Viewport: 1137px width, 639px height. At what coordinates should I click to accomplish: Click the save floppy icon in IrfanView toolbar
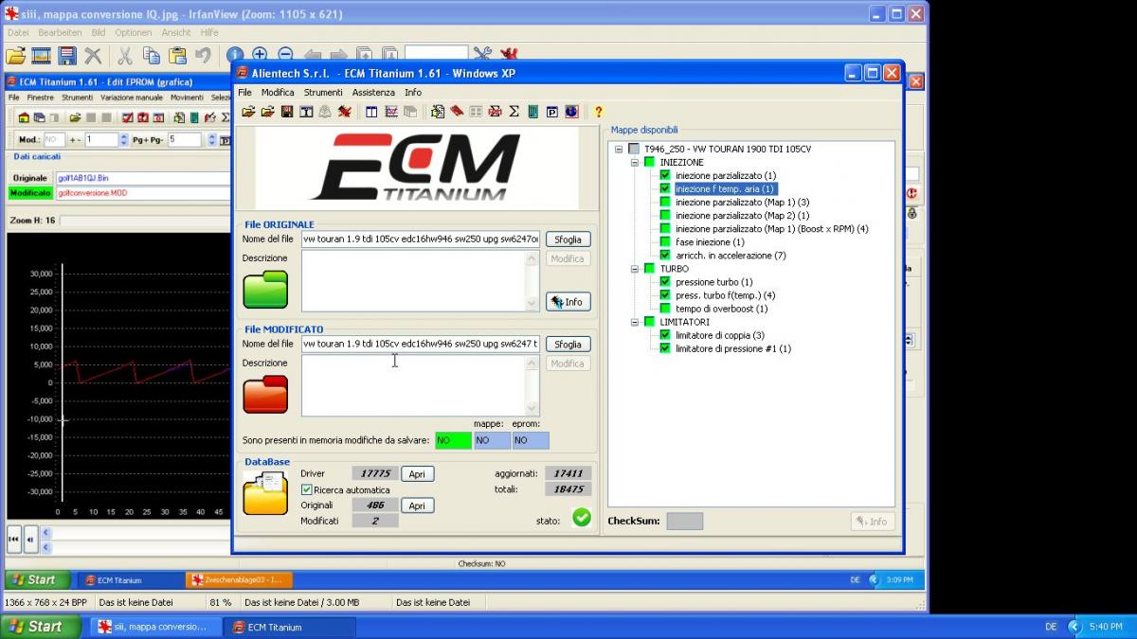point(67,56)
